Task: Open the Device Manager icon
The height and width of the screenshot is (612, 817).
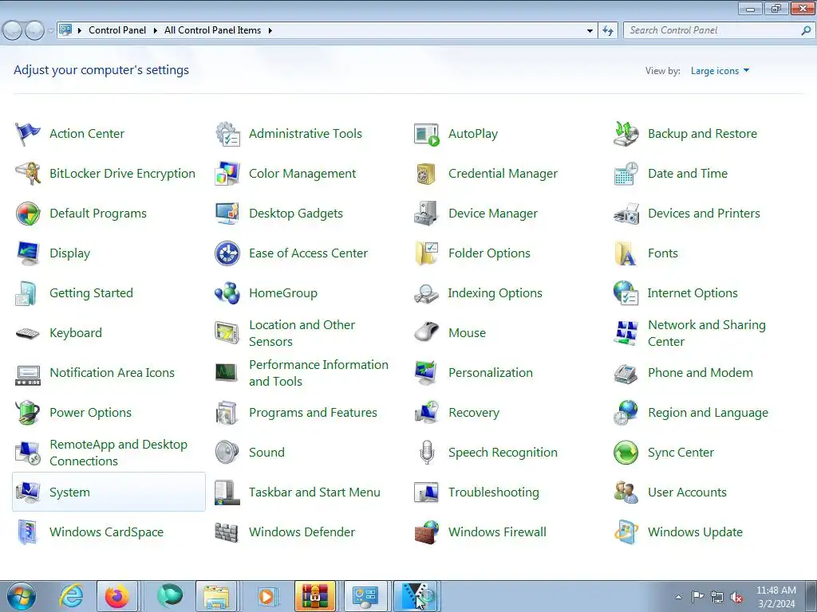Action: tap(426, 214)
